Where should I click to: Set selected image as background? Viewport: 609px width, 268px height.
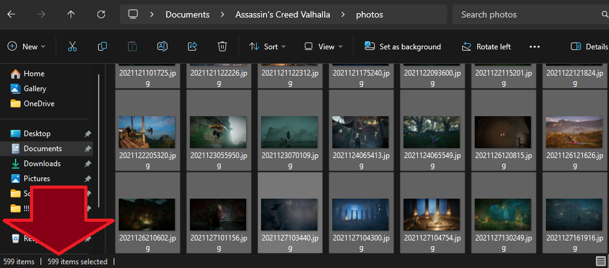pyautogui.click(x=403, y=47)
